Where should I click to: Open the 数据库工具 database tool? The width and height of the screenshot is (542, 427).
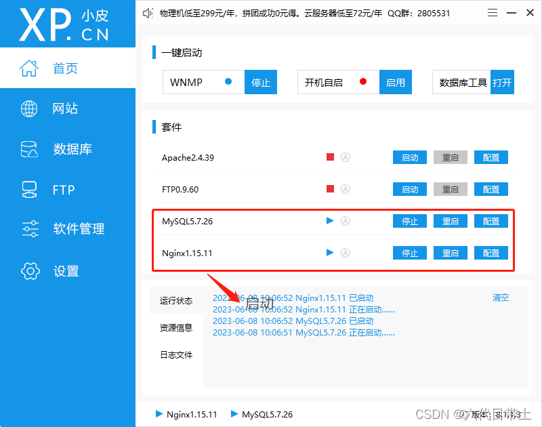pyautogui.click(x=502, y=82)
